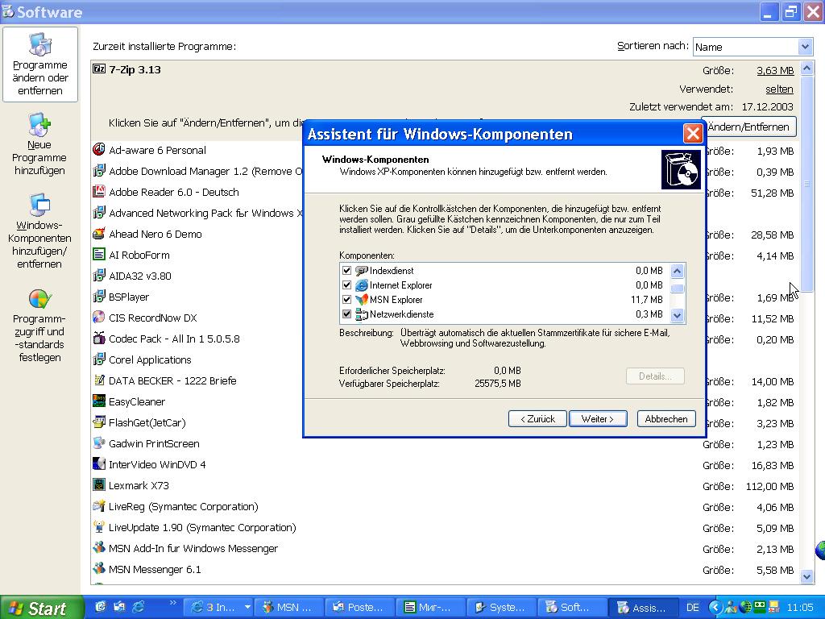Click the Windows-Komponenten wizard header disc icon
This screenshot has height=619, width=825.
[681, 169]
